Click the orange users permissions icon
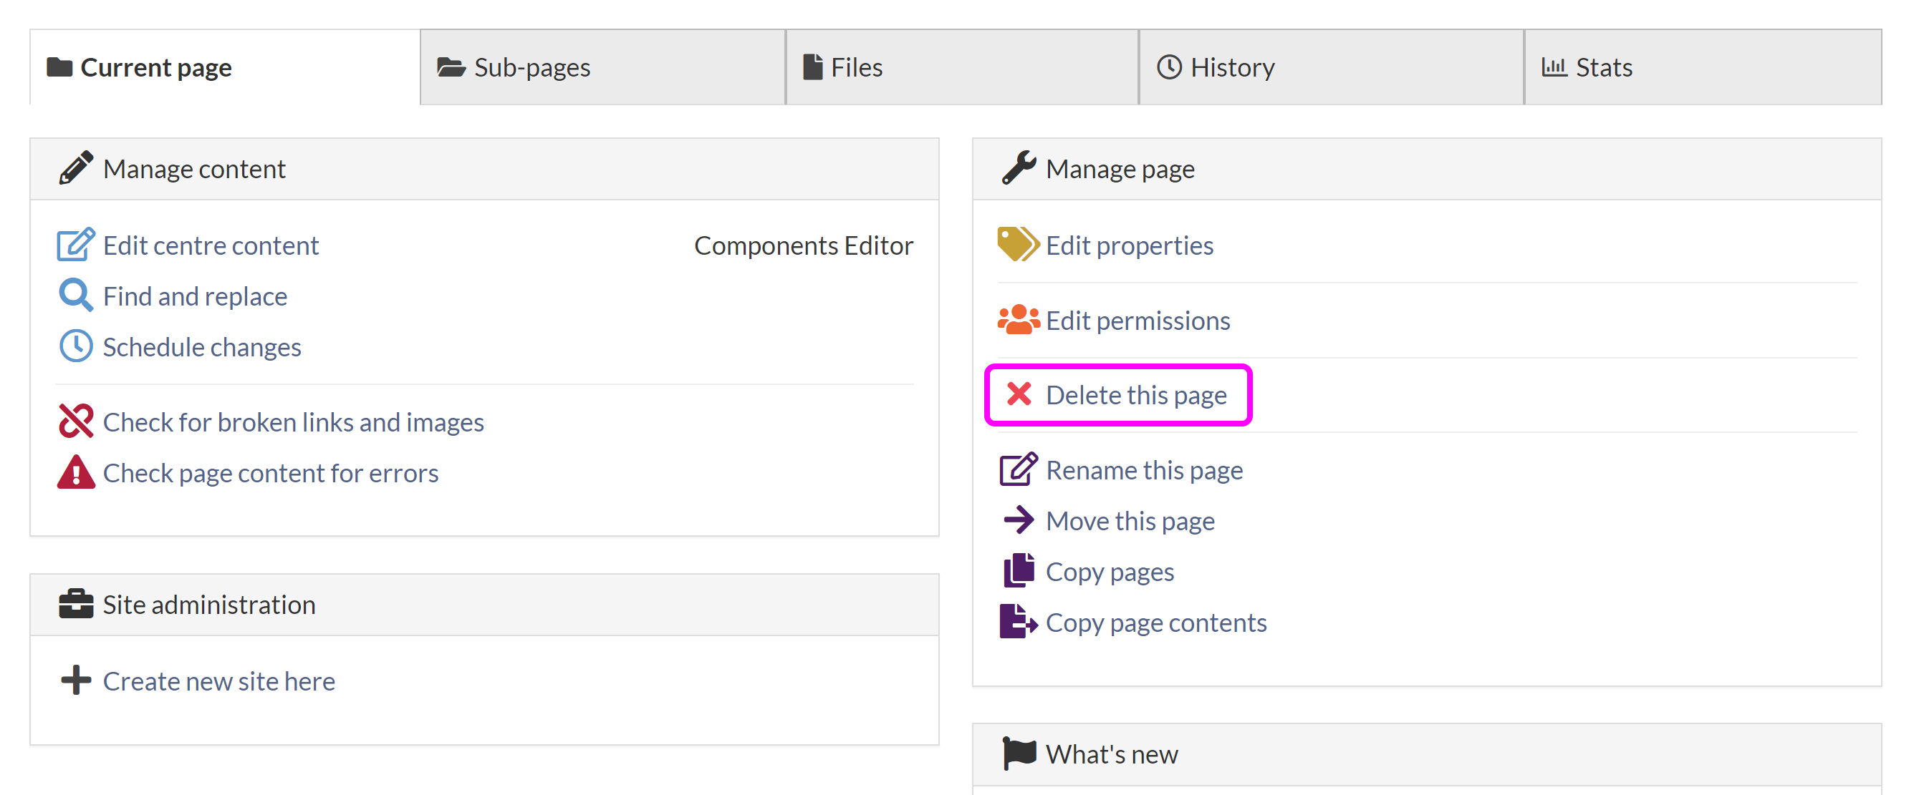This screenshot has height=795, width=1919. pos(1018,320)
